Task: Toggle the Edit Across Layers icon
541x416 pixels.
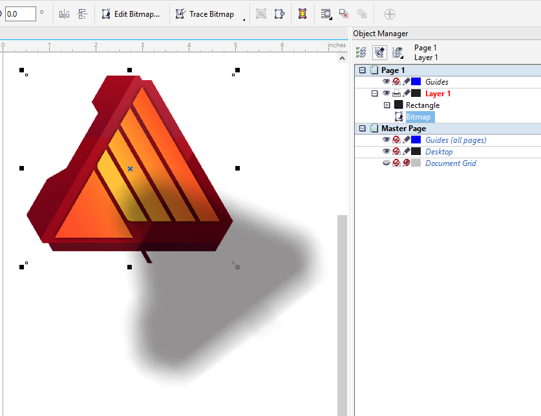Action: (x=379, y=52)
